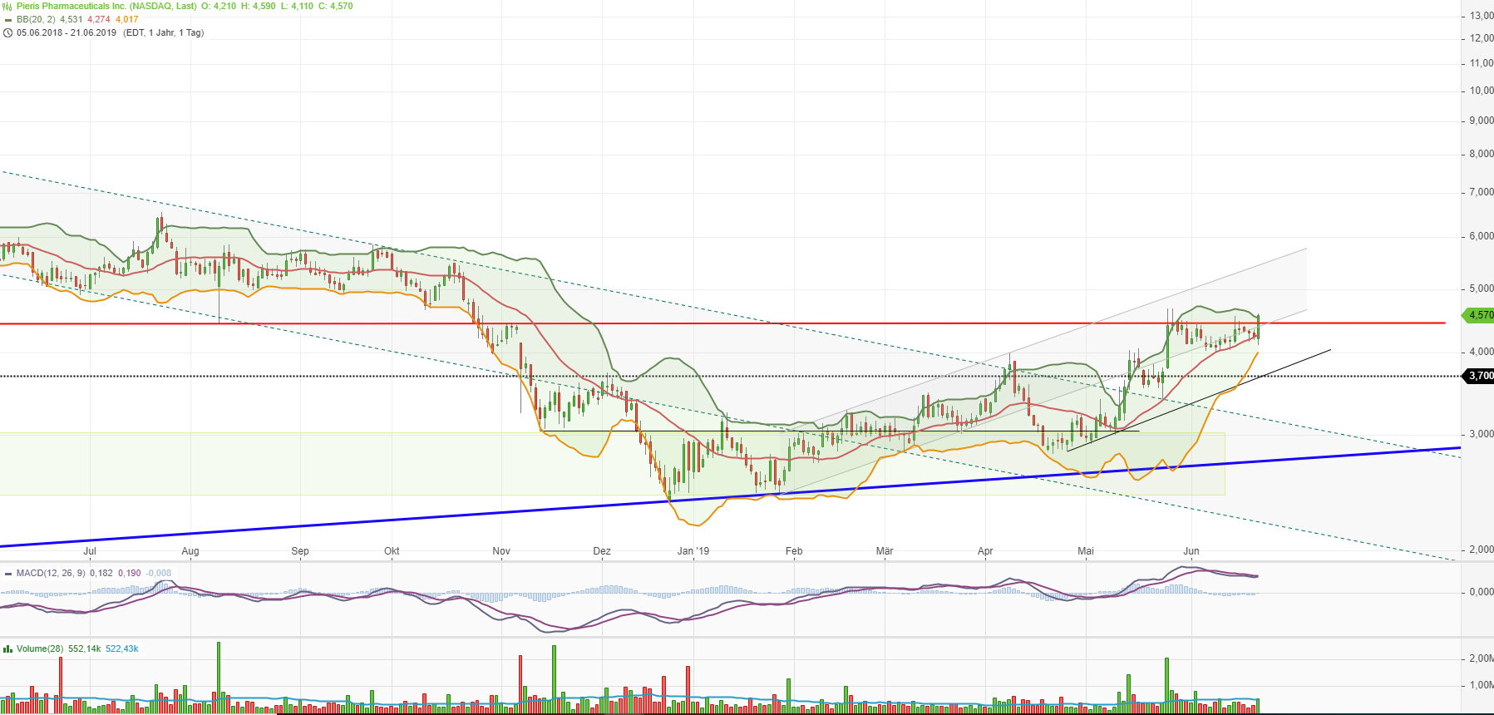The image size is (1494, 715).
Task: Click the Jan '19 label on time axis
Action: 693,551
